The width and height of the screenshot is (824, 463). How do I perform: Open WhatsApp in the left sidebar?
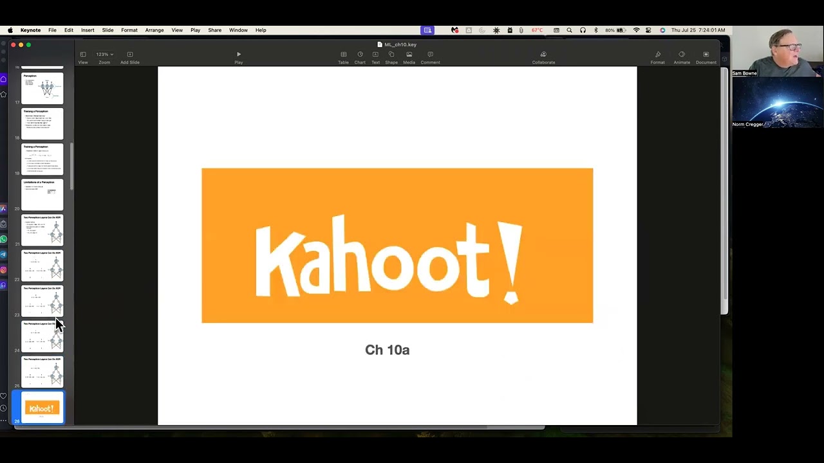click(x=3, y=239)
